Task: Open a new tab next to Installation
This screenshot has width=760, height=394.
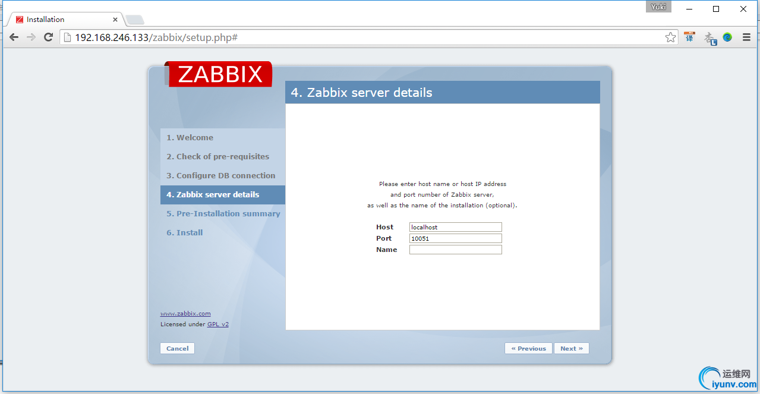Action: pos(134,20)
